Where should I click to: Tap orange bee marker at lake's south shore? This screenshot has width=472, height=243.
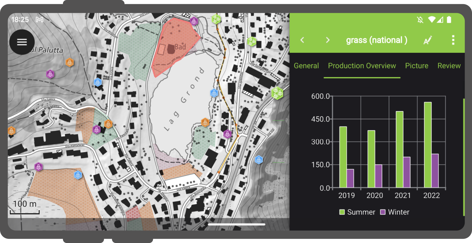coord(205,122)
